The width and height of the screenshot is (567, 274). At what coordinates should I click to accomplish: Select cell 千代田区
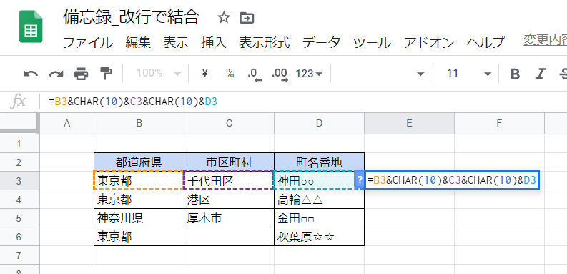pyautogui.click(x=229, y=180)
